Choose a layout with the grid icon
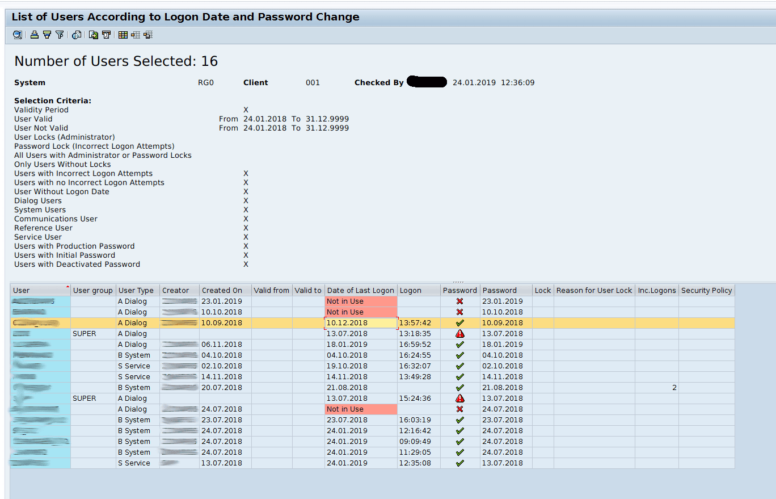Viewport: 776px width, 499px height. tap(123, 35)
